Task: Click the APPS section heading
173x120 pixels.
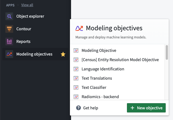Action: (x=10, y=5)
